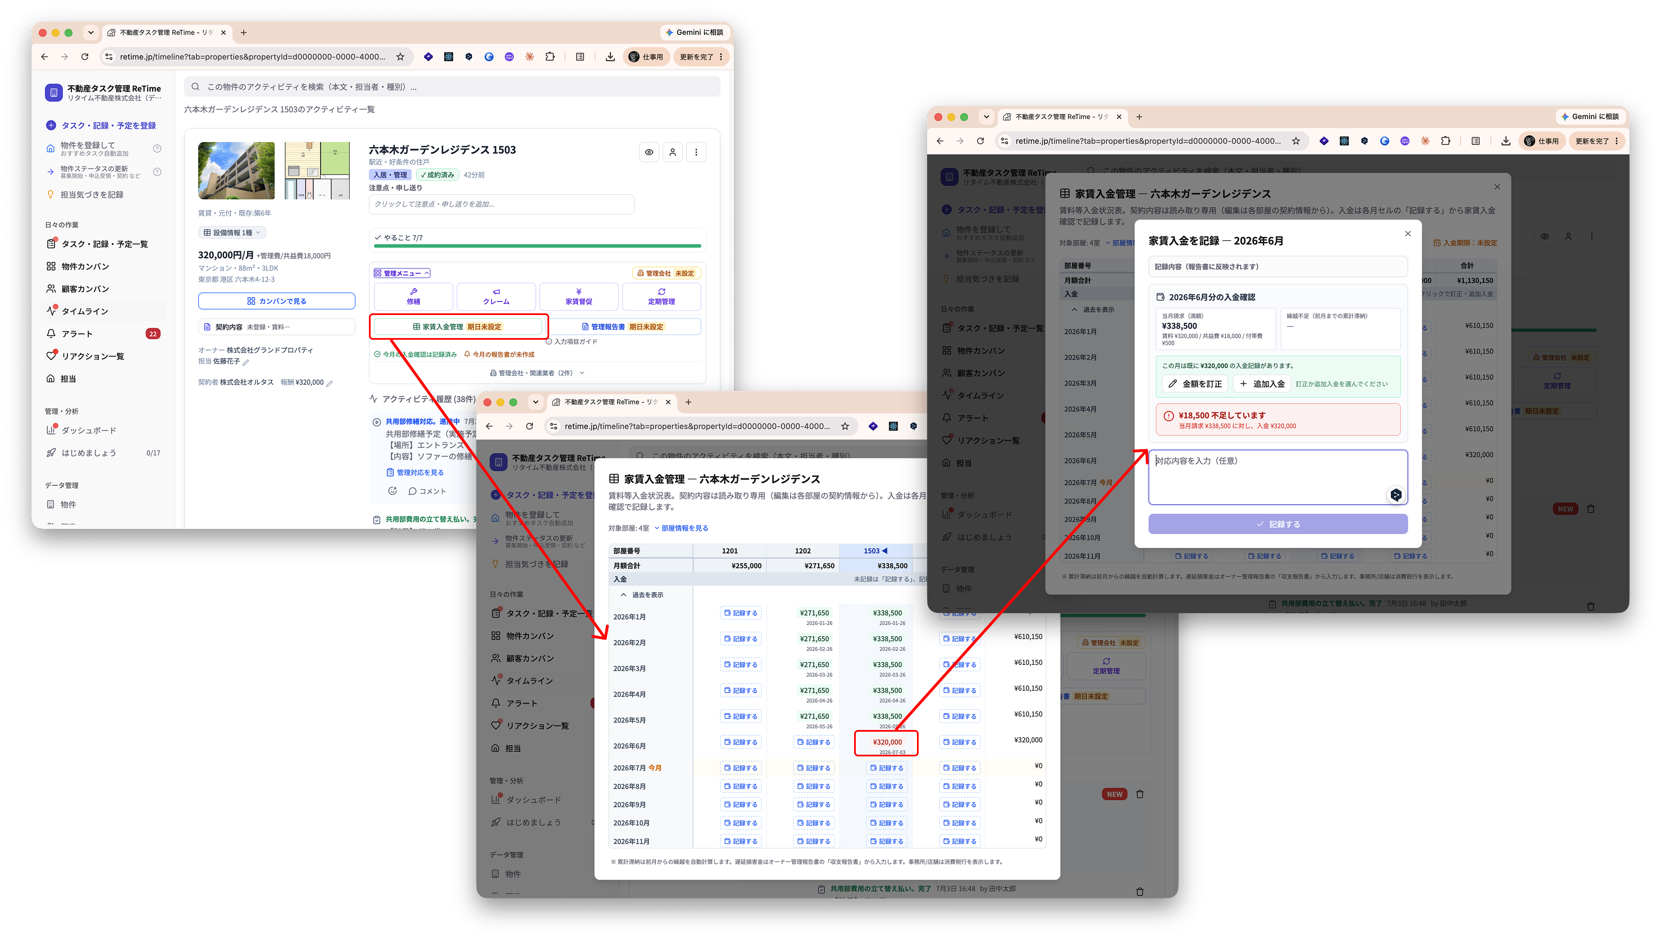Click the person icon beside property title
Image resolution: width=1661 pixels, height=940 pixels.
click(x=672, y=152)
